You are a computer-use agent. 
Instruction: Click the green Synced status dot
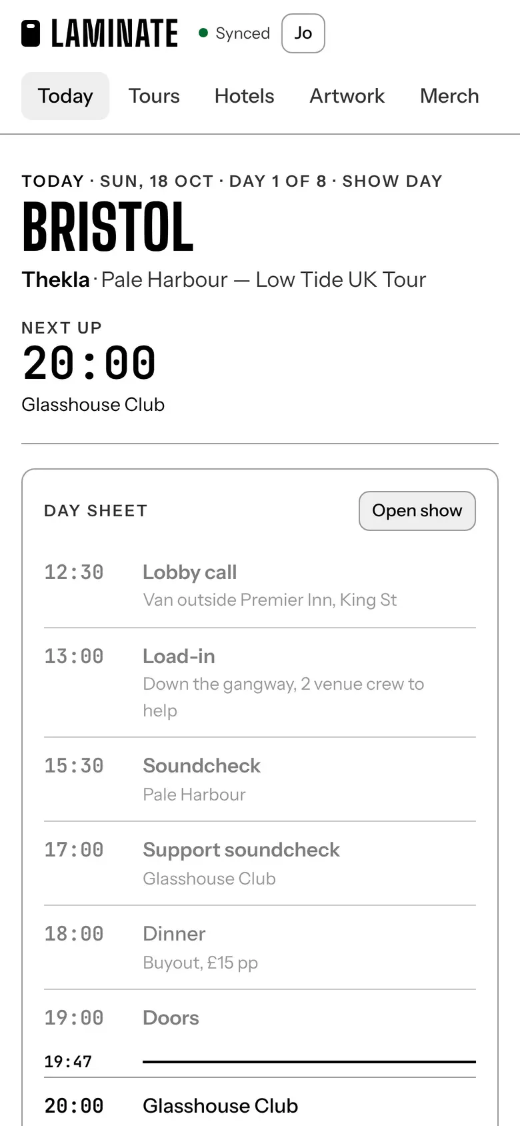coord(203,33)
